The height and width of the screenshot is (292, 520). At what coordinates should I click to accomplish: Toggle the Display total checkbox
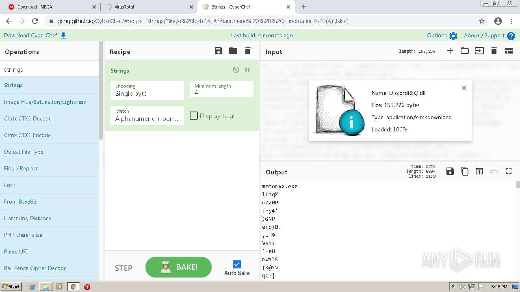[x=194, y=116]
